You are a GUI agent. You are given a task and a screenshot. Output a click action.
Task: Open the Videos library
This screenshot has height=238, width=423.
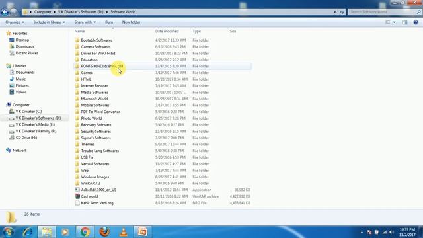20,92
